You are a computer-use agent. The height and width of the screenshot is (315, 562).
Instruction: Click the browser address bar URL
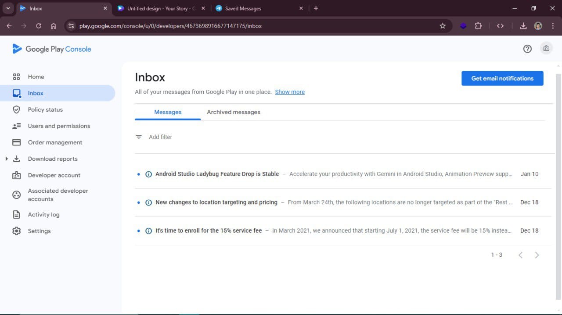(x=170, y=26)
